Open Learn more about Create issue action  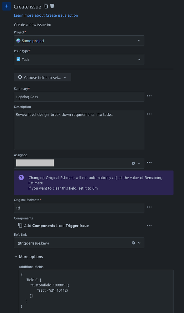(46, 15)
